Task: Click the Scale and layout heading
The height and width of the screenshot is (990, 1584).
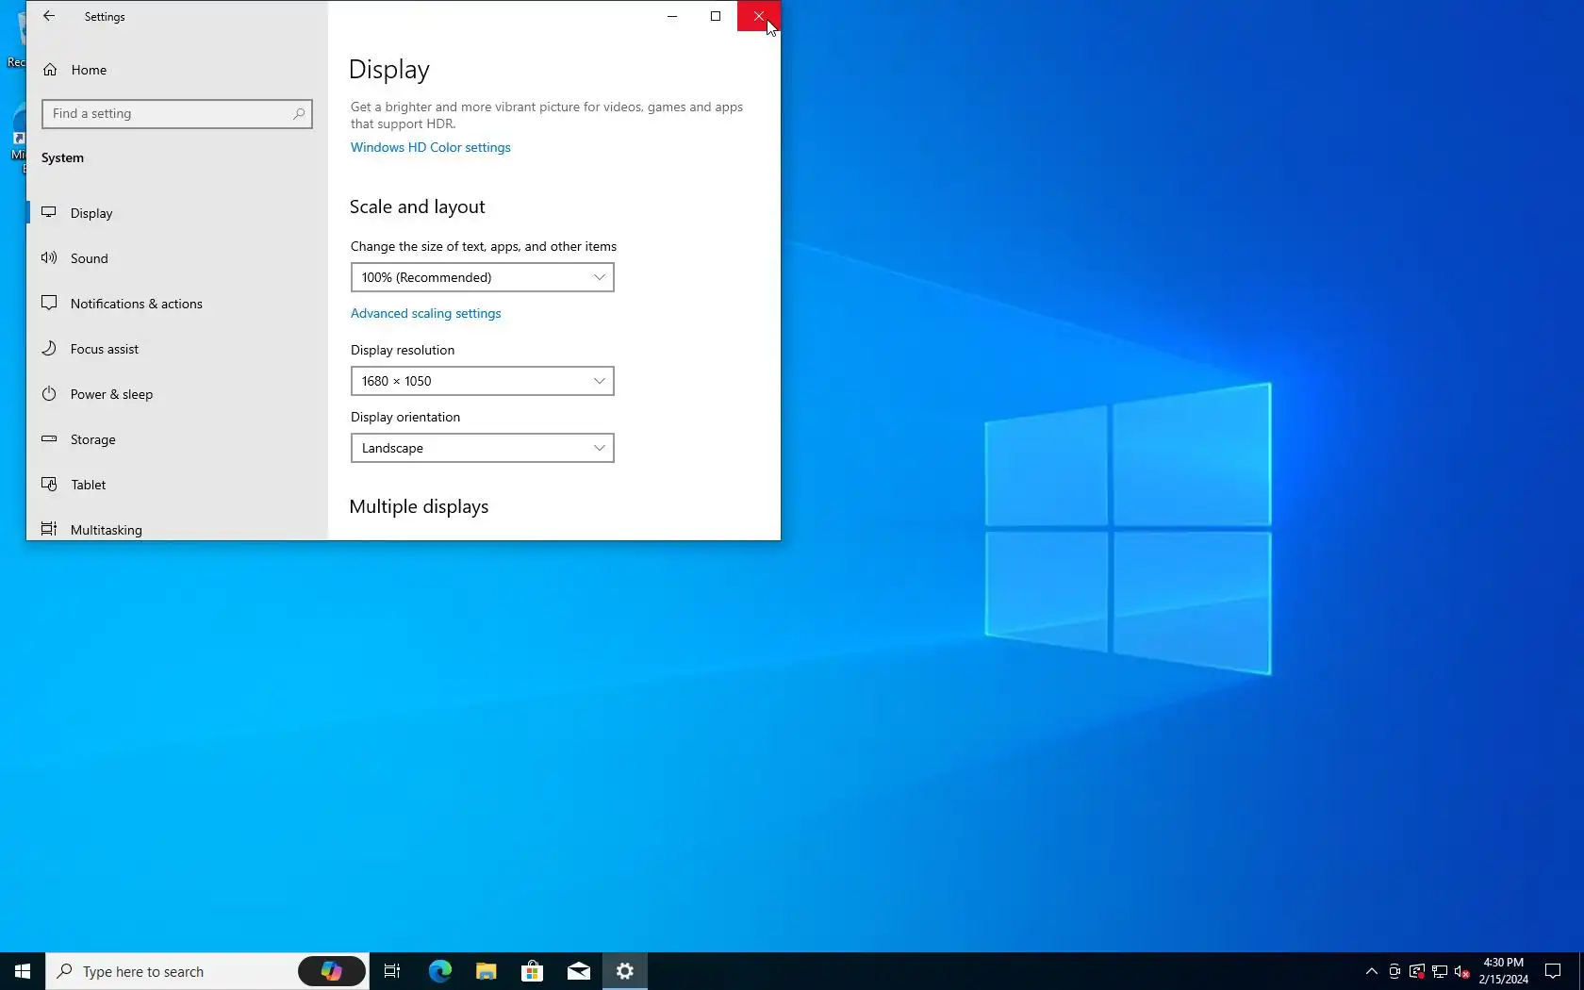Action: click(x=418, y=206)
